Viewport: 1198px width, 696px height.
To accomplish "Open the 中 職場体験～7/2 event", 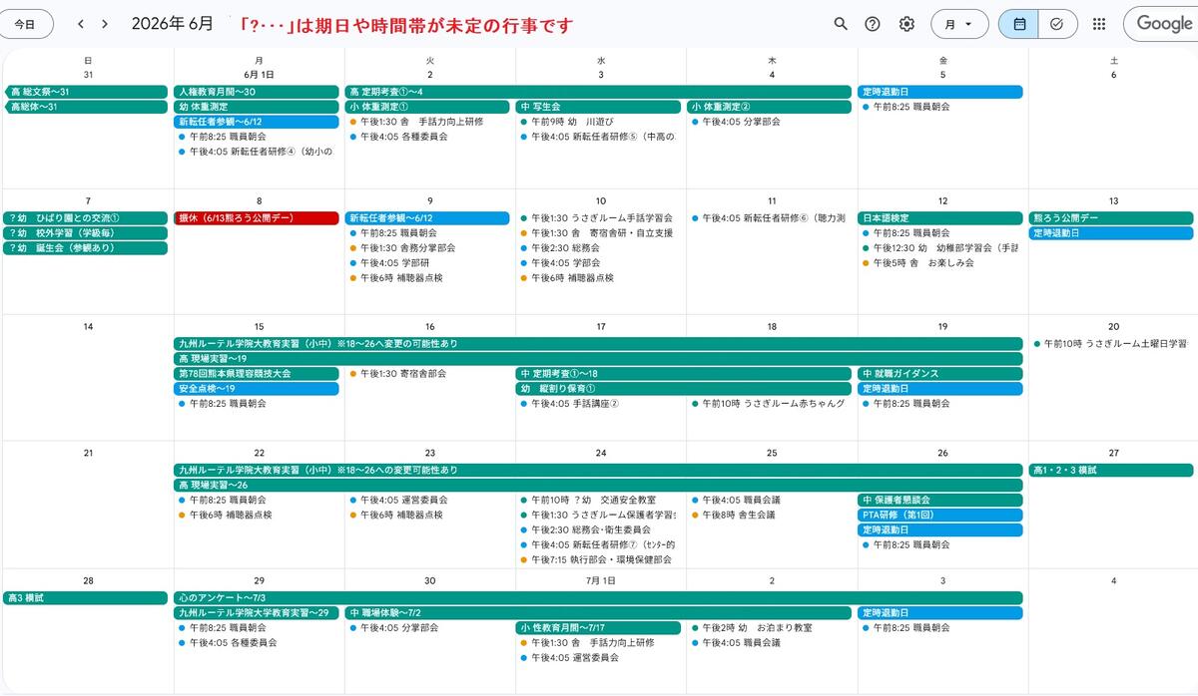I will coord(599,613).
